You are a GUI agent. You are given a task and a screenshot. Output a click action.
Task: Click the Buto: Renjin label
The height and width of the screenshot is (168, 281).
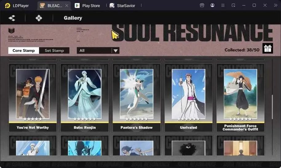click(85, 128)
